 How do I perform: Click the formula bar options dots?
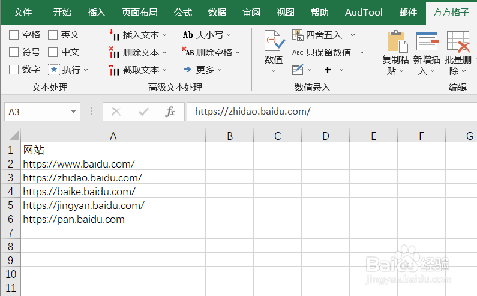point(91,112)
